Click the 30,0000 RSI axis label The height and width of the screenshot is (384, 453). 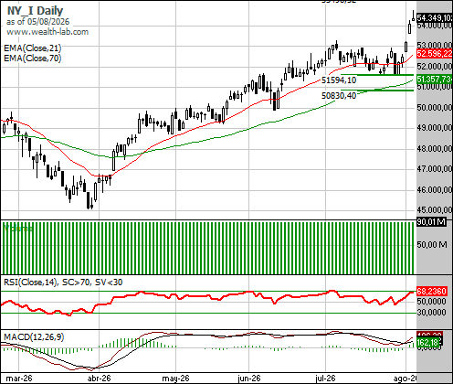[x=431, y=312]
